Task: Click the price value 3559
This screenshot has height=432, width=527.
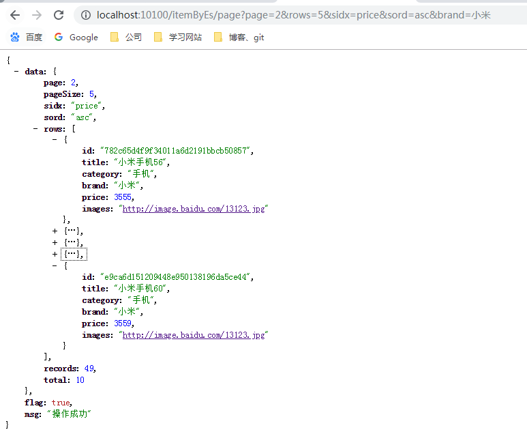Action: (123, 323)
